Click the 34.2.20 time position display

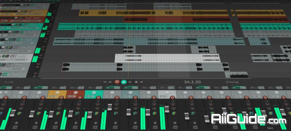(192, 82)
